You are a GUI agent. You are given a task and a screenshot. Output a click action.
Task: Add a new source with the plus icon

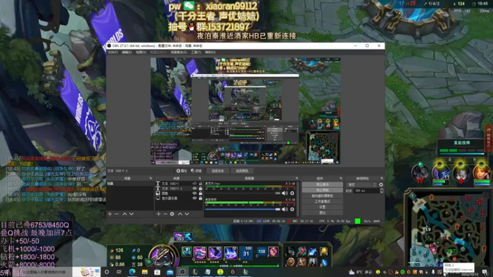click(x=158, y=214)
